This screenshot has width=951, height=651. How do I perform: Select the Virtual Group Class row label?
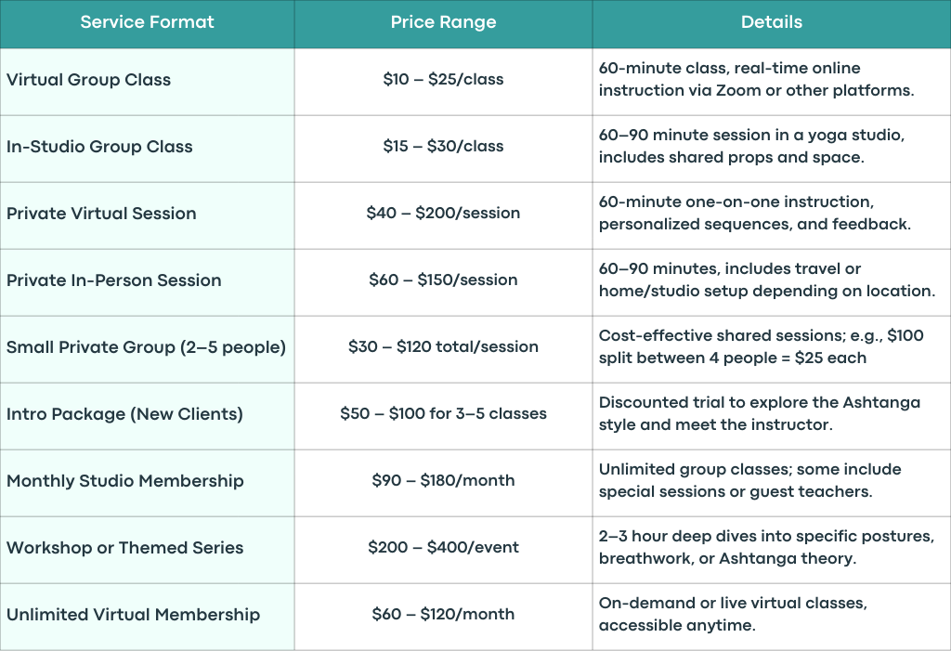(x=88, y=80)
